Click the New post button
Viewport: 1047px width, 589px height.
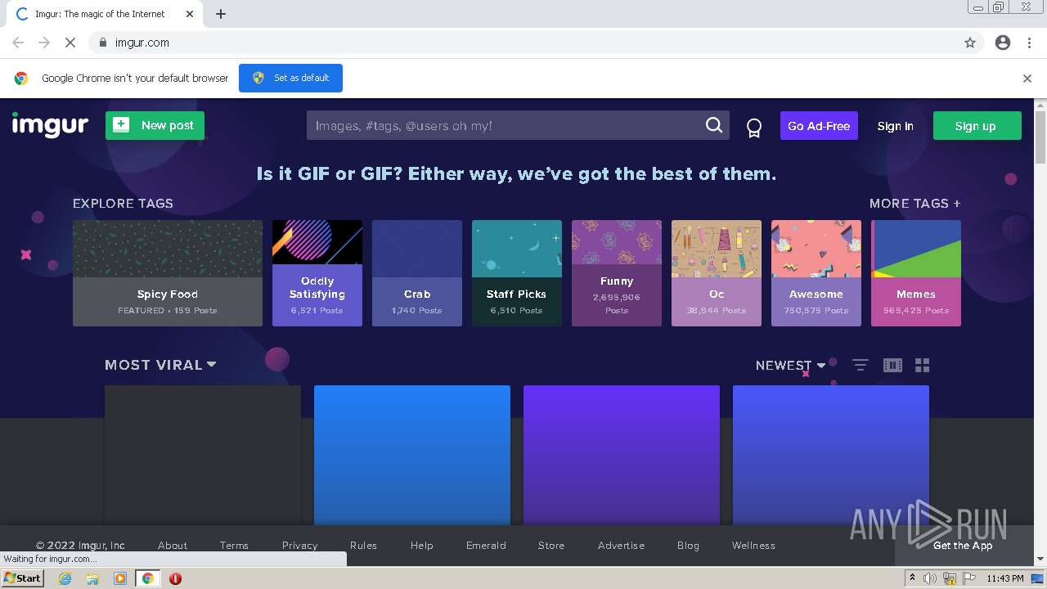[x=155, y=125]
